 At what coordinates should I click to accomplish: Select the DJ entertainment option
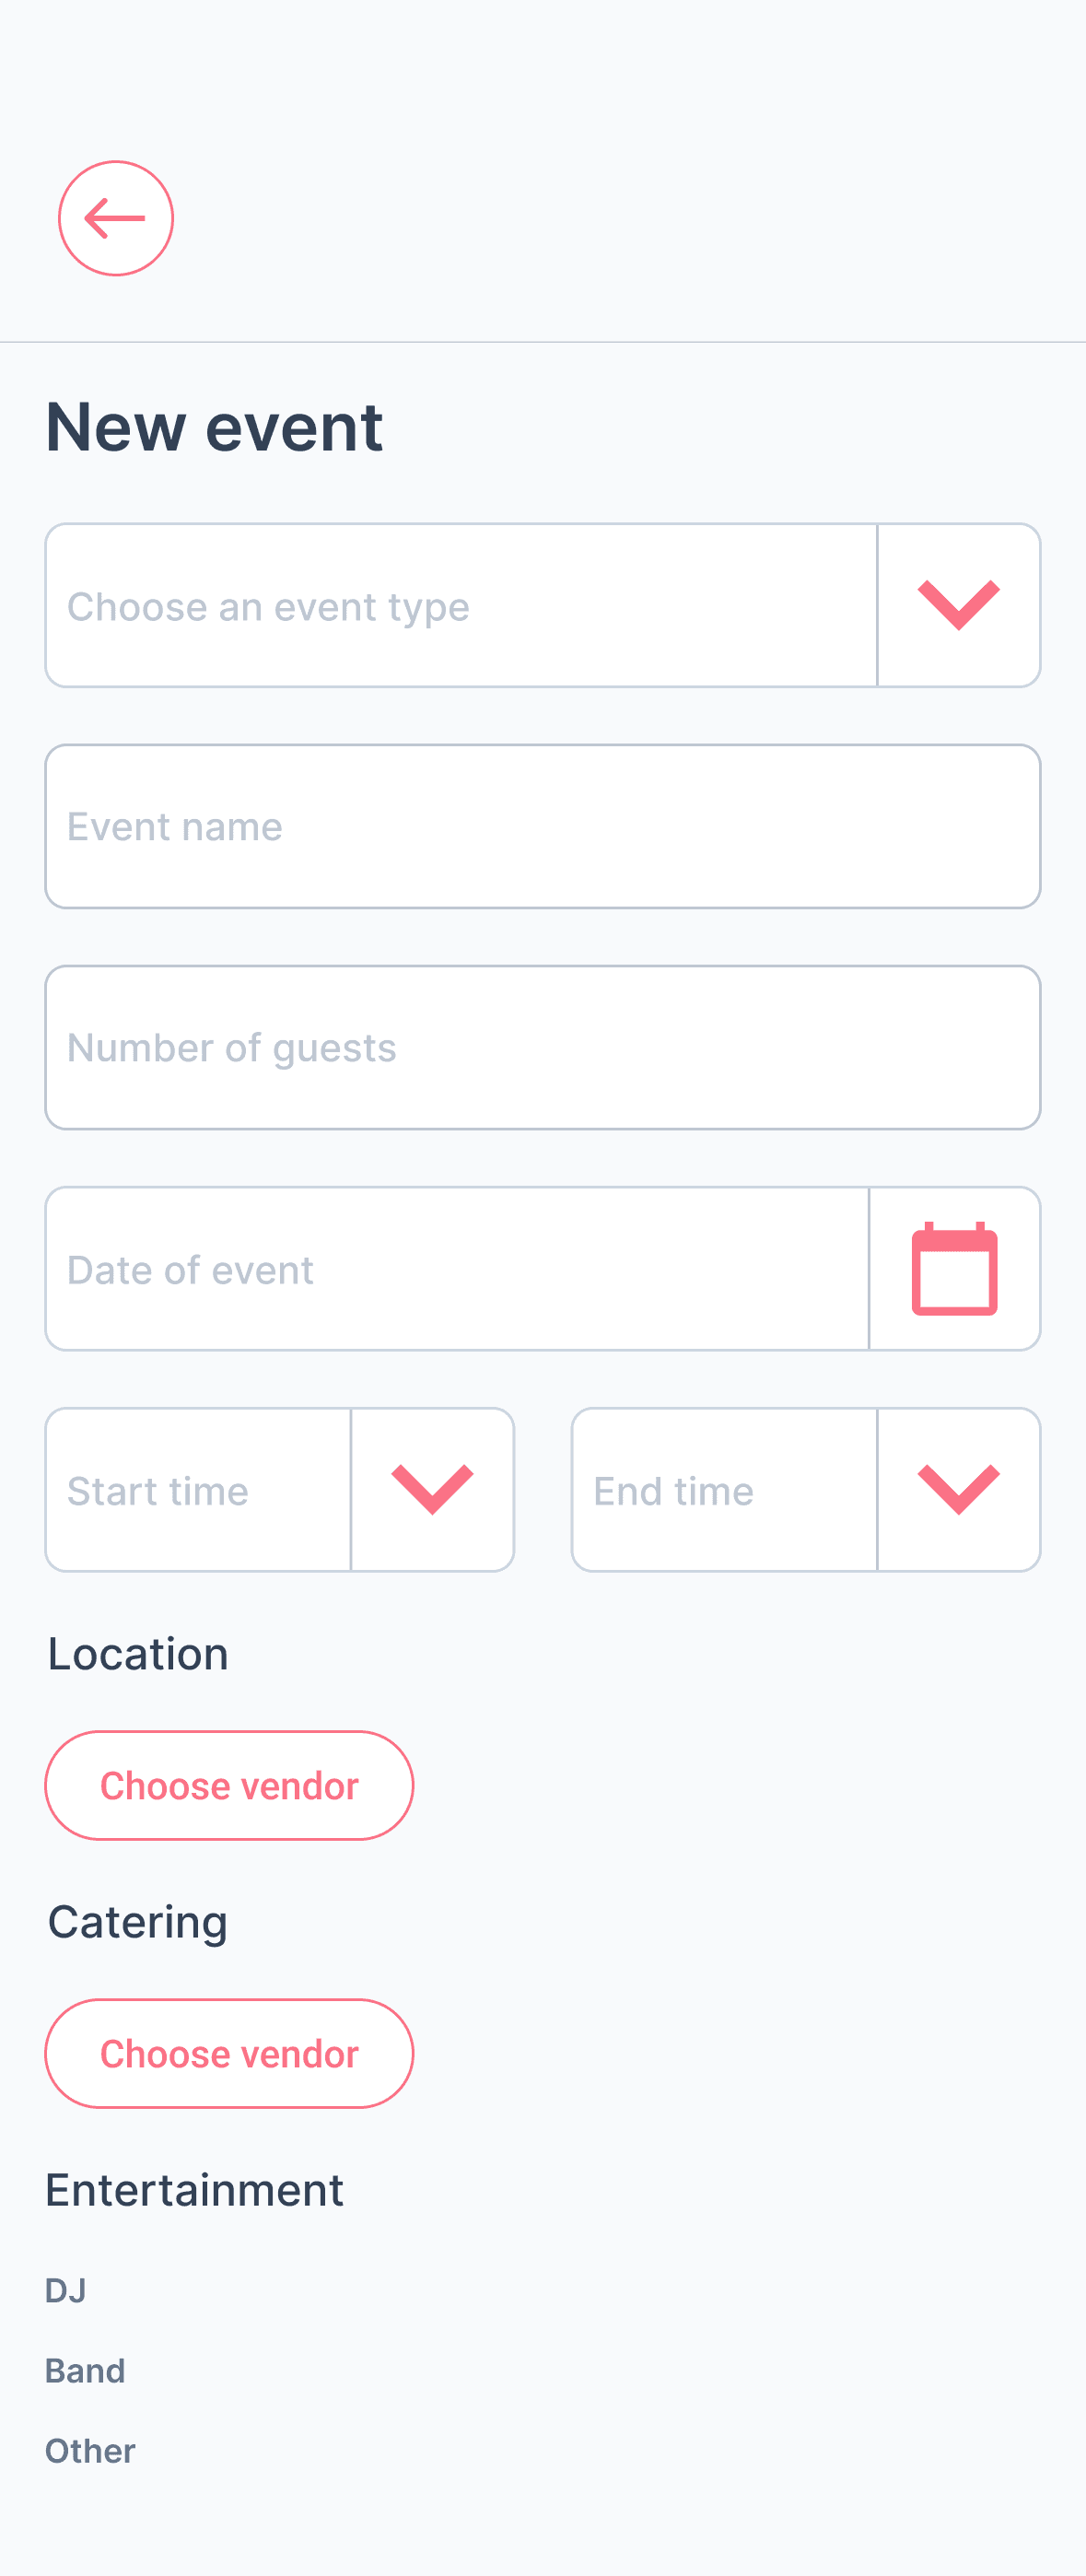(x=66, y=2290)
